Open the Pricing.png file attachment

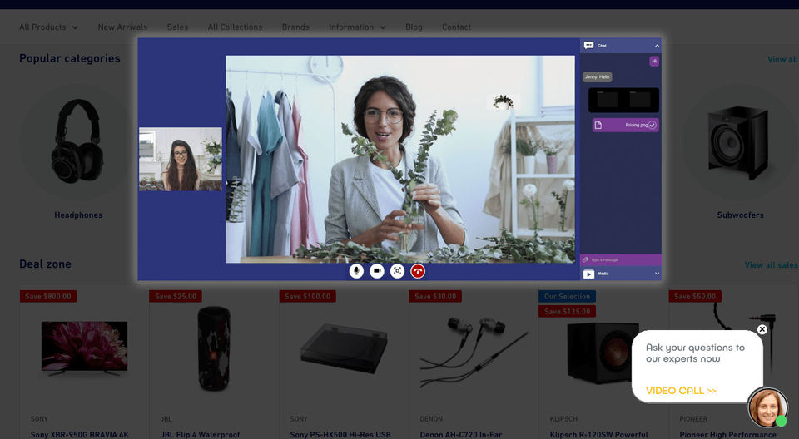coord(625,125)
